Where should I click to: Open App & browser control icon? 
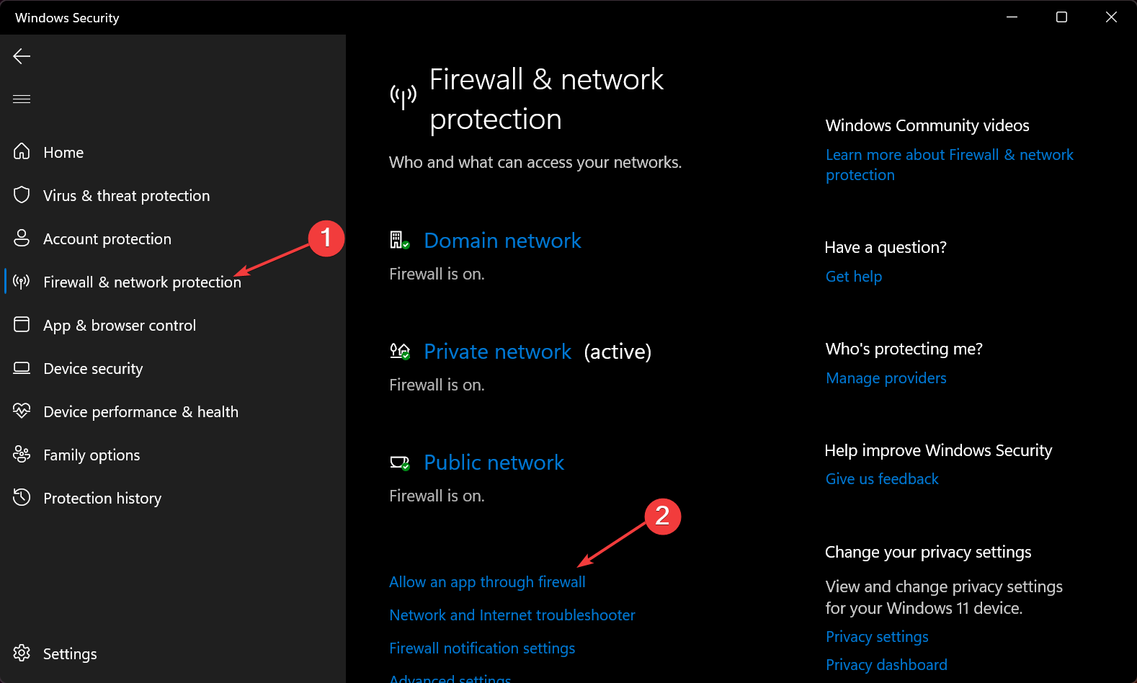pos(22,324)
